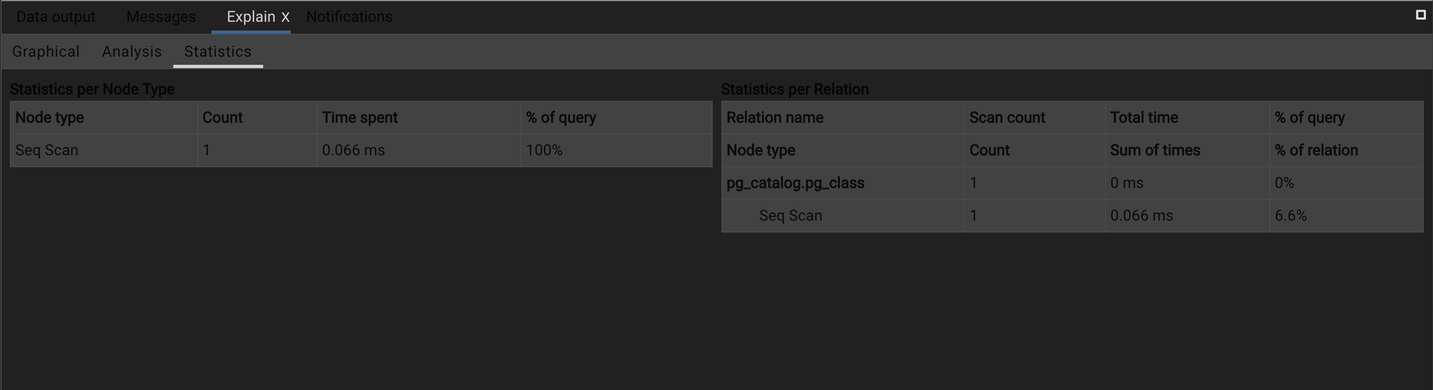Switch to Graphical explain view

(x=46, y=52)
